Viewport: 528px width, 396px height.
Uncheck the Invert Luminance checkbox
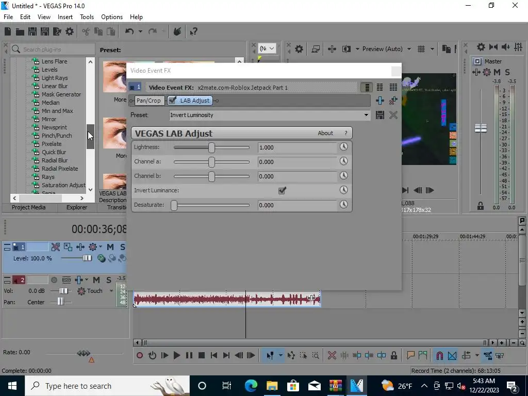pyautogui.click(x=282, y=190)
